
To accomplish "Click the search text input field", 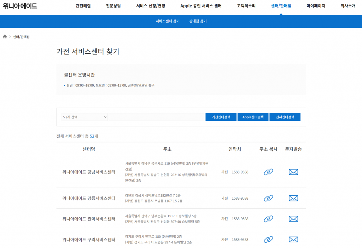I will click(156, 117).
